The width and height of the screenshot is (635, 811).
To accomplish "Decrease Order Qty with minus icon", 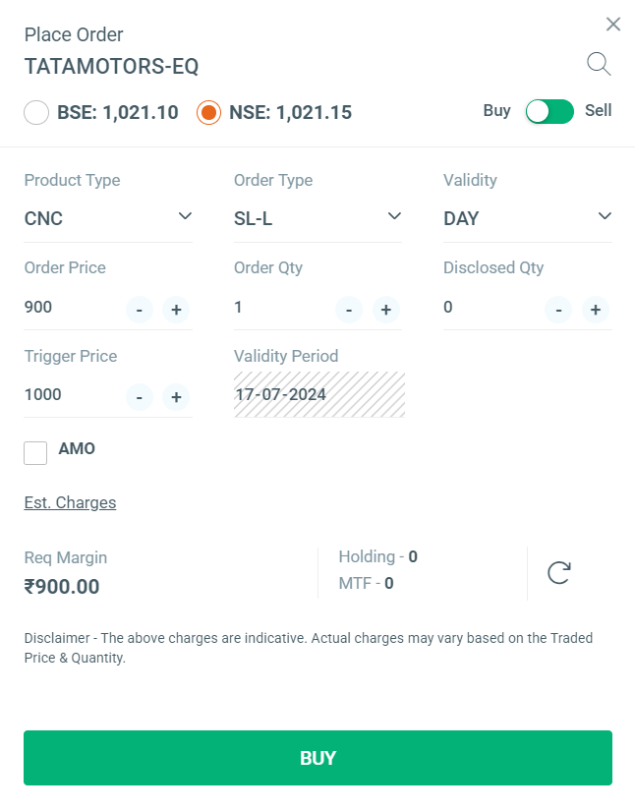I will coord(349,310).
